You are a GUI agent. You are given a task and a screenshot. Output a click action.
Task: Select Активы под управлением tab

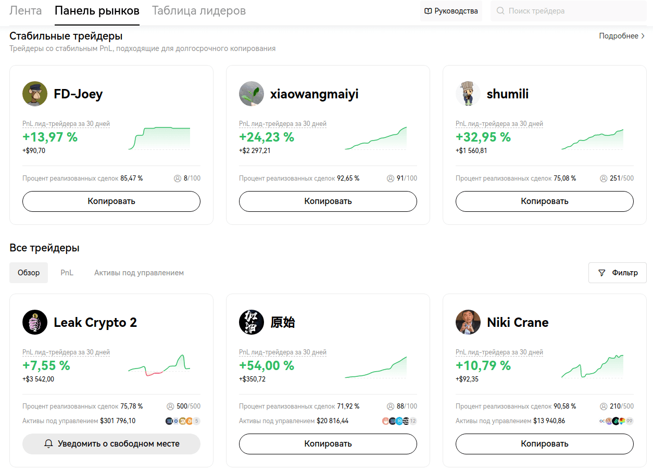[x=139, y=273]
